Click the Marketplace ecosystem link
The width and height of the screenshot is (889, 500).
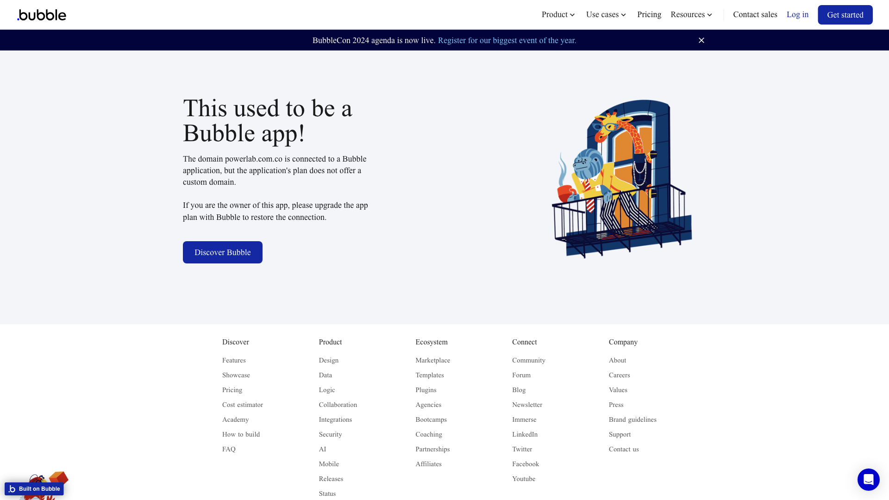pyautogui.click(x=433, y=360)
